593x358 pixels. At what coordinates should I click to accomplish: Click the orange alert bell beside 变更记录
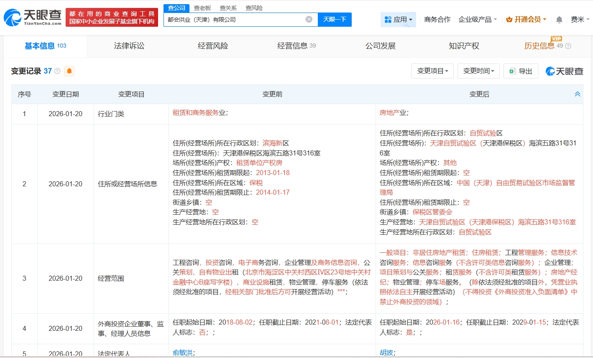tap(69, 71)
